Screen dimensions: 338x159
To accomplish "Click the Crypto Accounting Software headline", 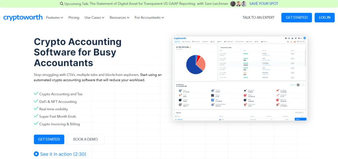I will [x=78, y=52].
